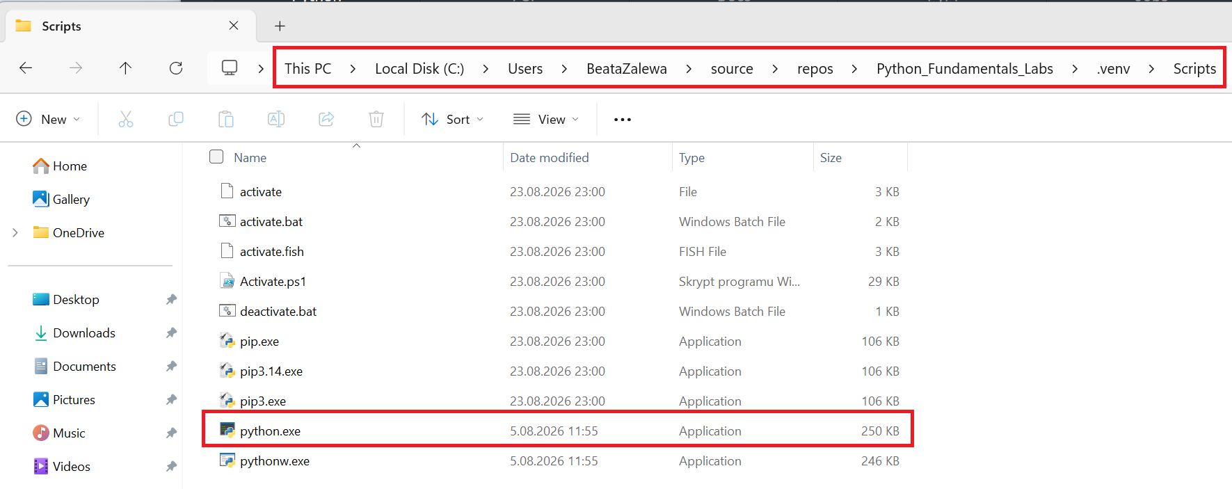The width and height of the screenshot is (1232, 489).
Task: Open Desktop quick access folder
Action: click(66, 299)
